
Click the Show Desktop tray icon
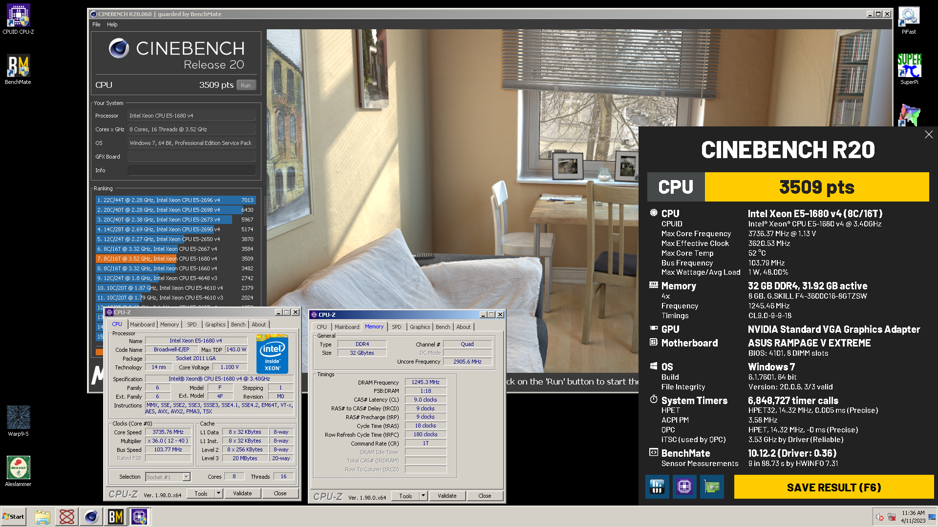coord(932,517)
